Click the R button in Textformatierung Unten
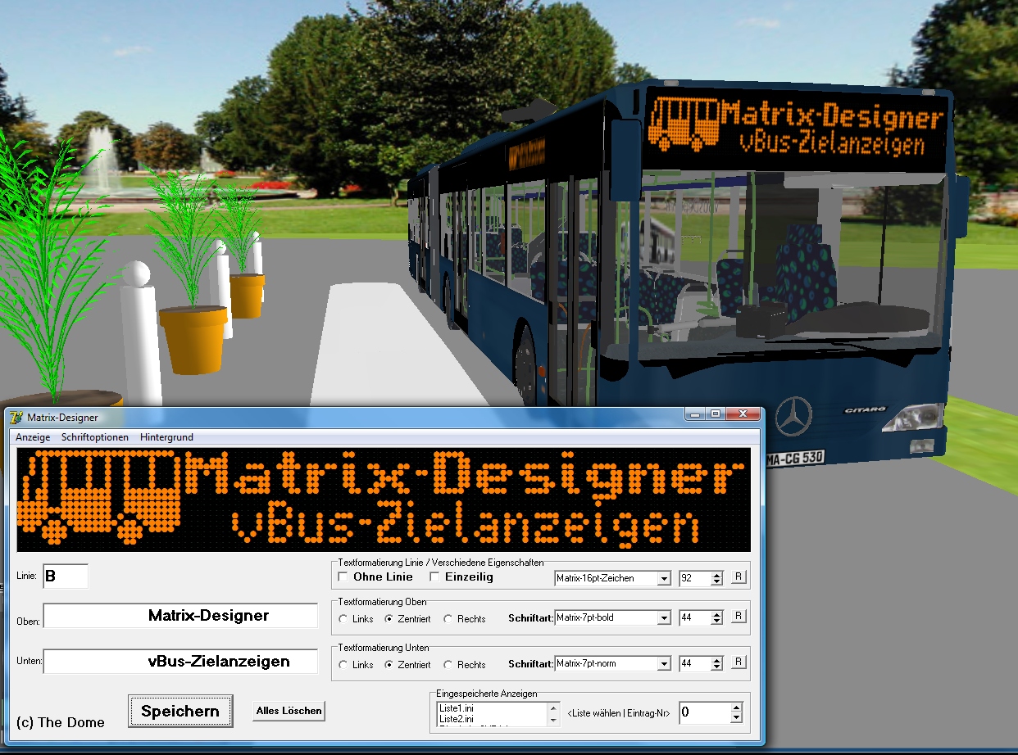Screen dimensions: 1018x755 [x=738, y=662]
